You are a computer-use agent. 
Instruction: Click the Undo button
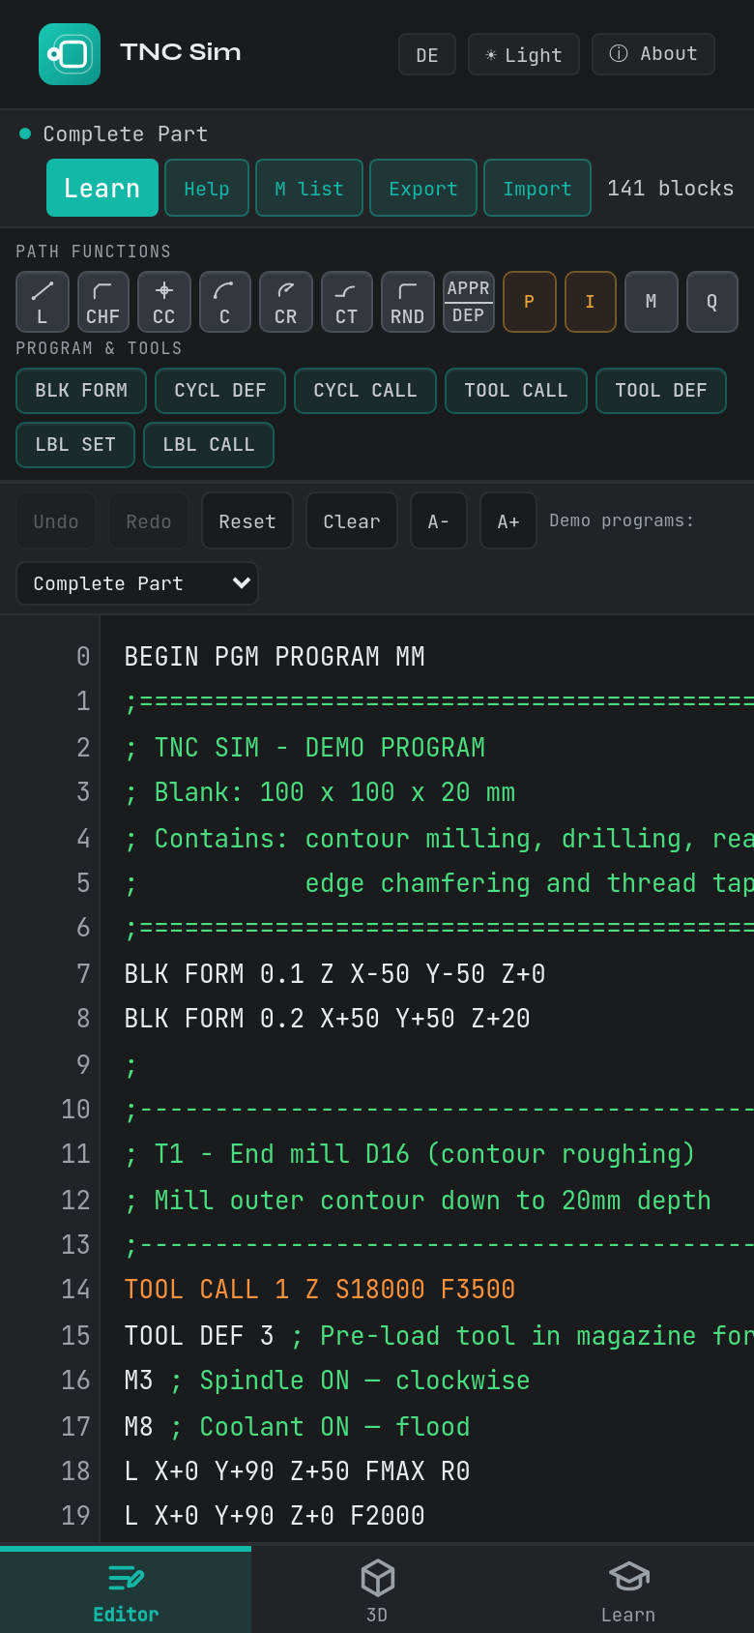(x=56, y=520)
